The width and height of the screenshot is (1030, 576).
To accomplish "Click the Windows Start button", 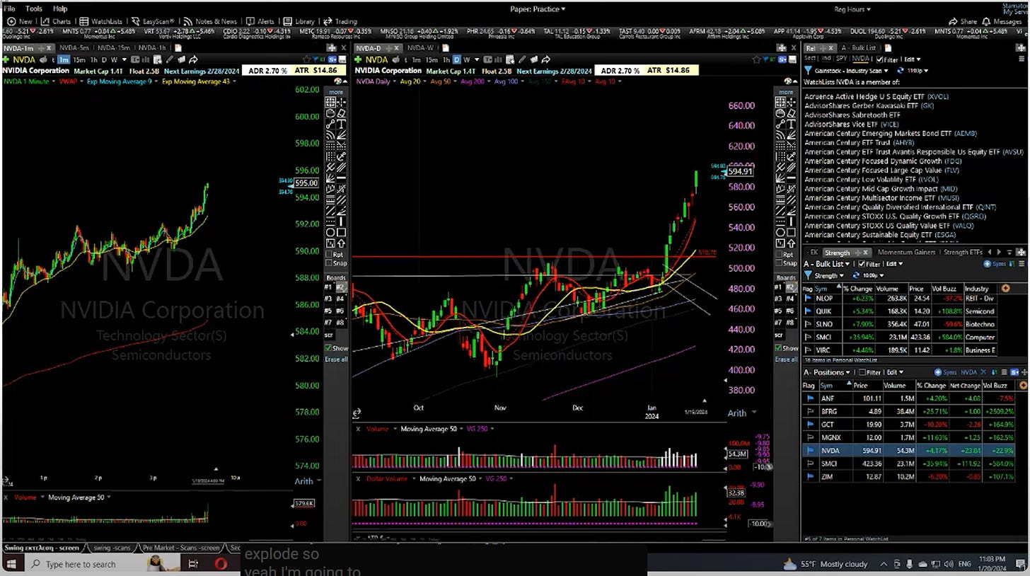I will 11,563.
